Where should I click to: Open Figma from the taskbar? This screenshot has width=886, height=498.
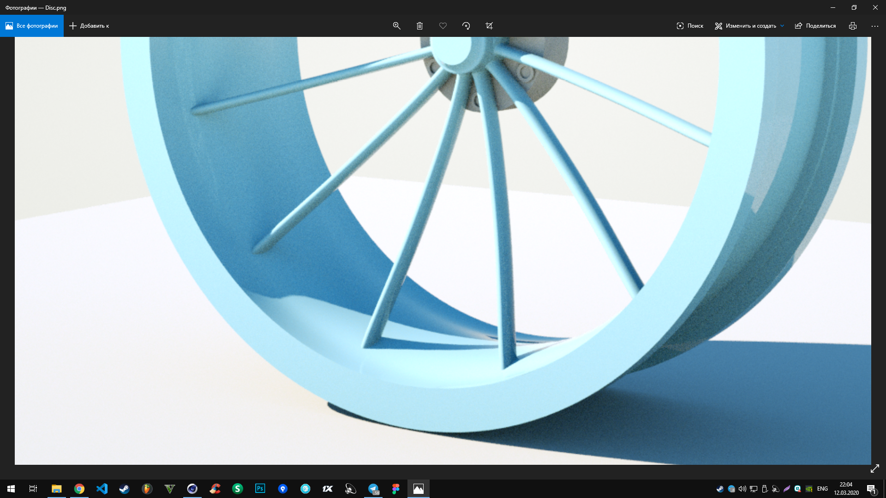pos(396,489)
